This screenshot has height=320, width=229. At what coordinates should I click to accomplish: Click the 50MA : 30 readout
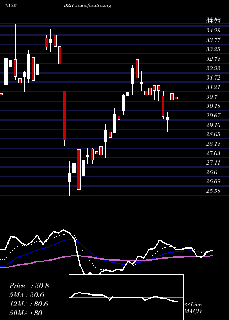26,313
